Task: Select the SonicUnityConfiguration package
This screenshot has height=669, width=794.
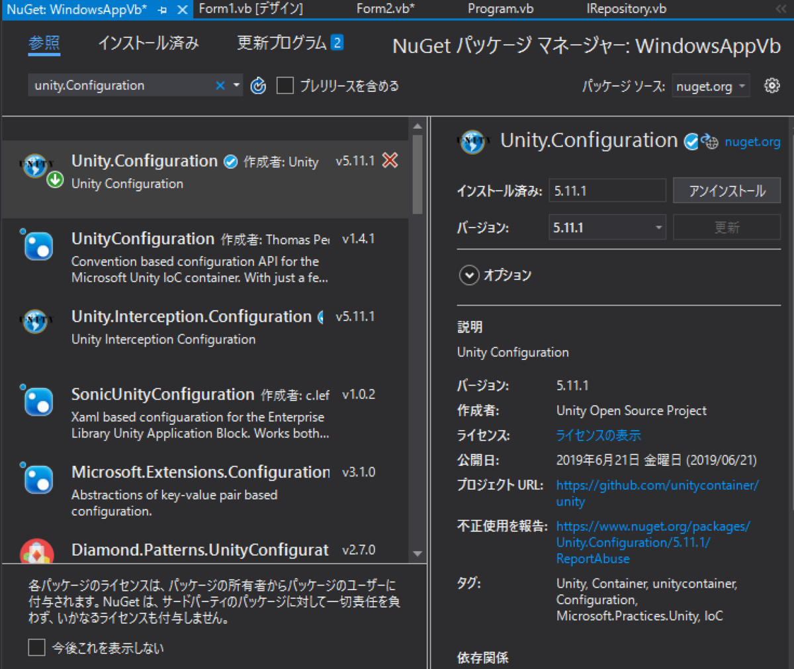Action: (205, 412)
